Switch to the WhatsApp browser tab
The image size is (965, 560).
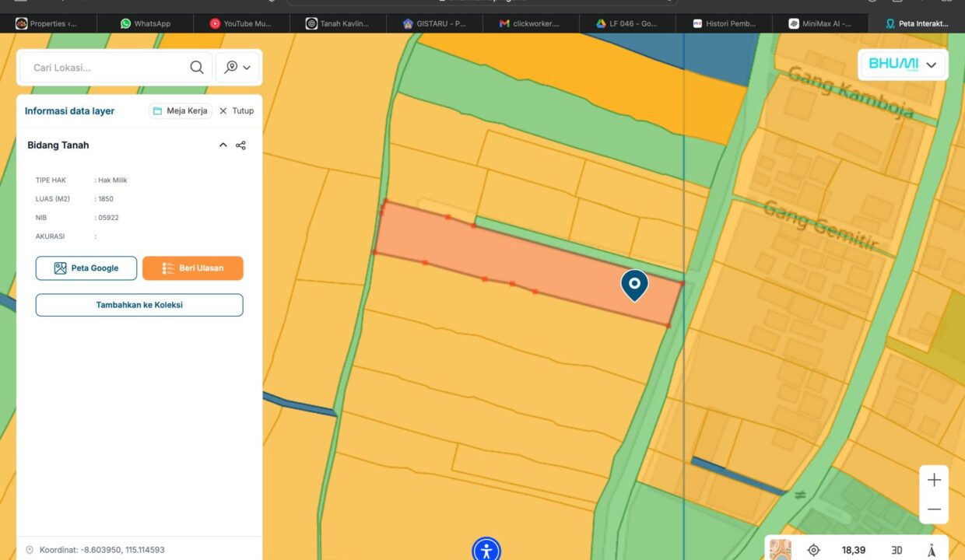[145, 23]
